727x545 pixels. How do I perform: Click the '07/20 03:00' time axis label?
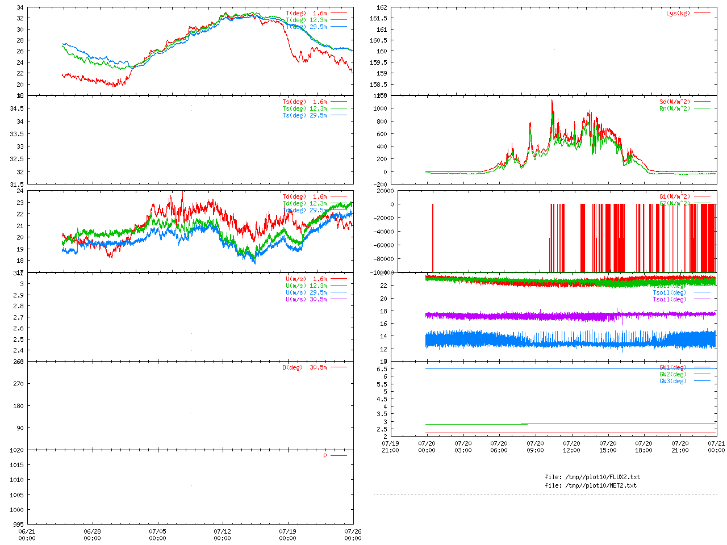tap(463, 447)
